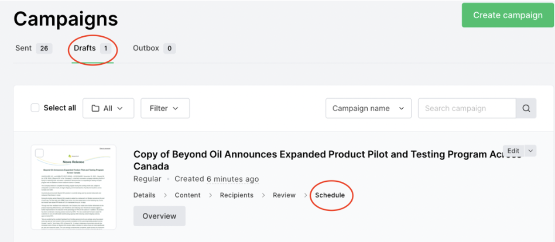Go to the Content step

[187, 195]
